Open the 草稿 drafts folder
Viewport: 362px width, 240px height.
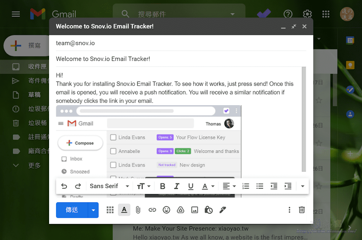pos(25,95)
